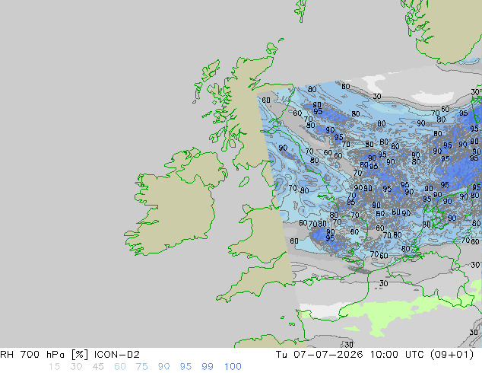Select the light blue 60 legend value
Viewport: 482px width, 373px height.
pyautogui.click(x=120, y=367)
